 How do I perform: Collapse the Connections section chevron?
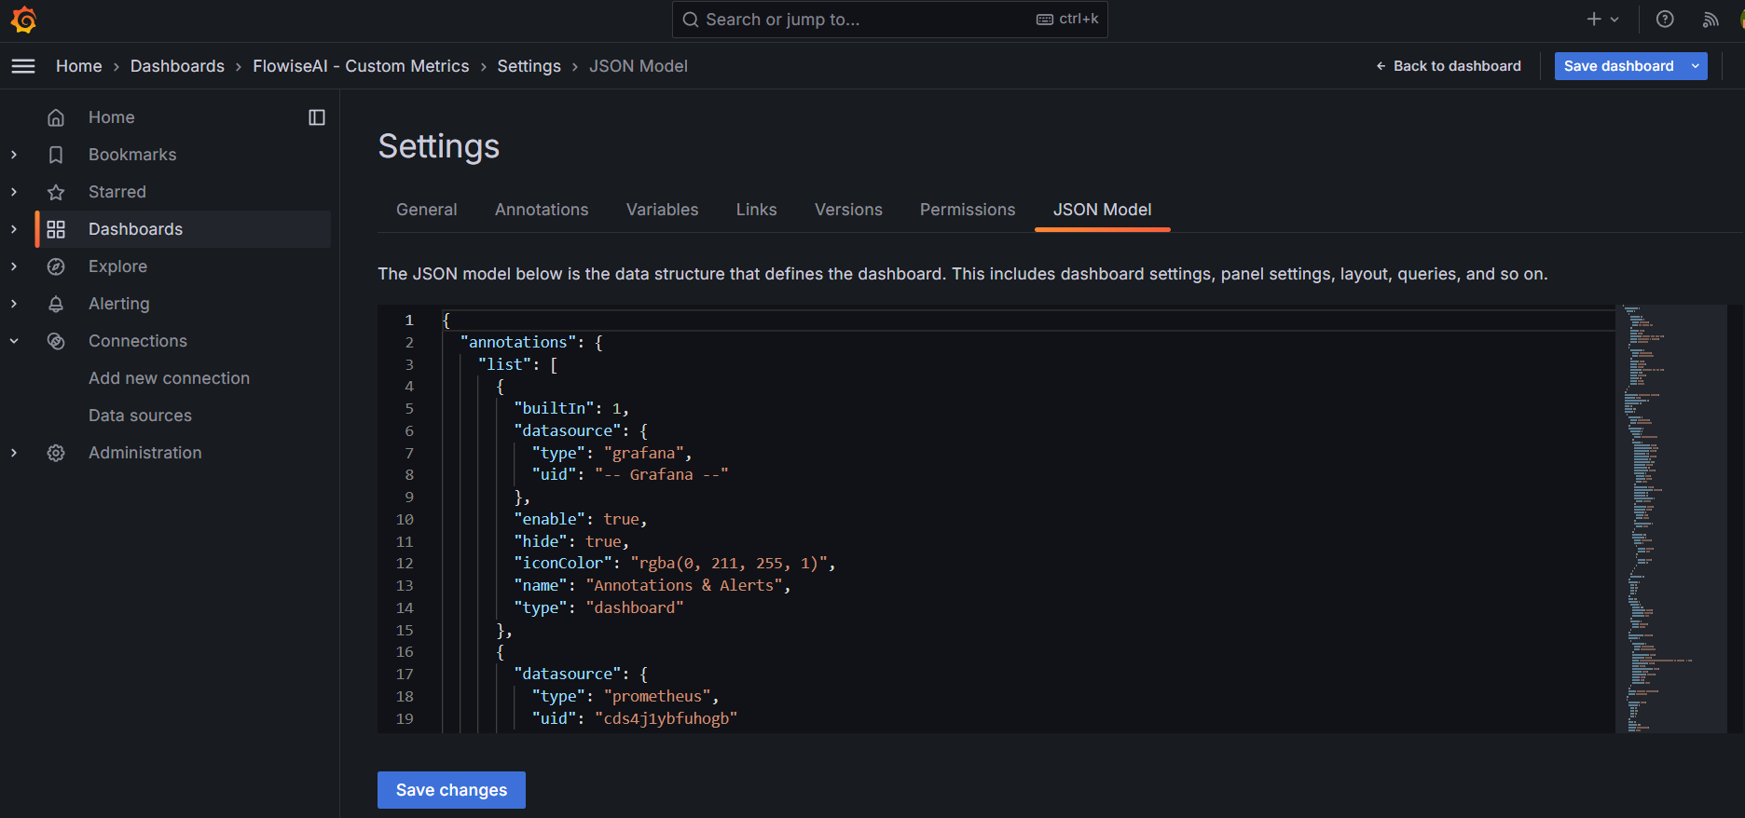(14, 341)
